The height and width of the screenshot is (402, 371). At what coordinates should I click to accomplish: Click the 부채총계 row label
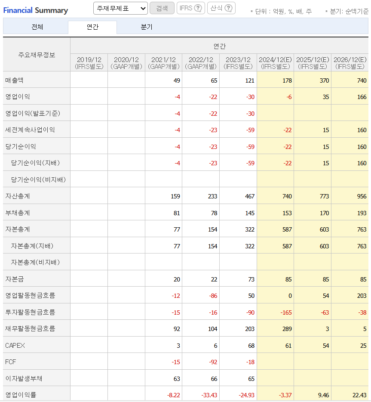pos(18,213)
